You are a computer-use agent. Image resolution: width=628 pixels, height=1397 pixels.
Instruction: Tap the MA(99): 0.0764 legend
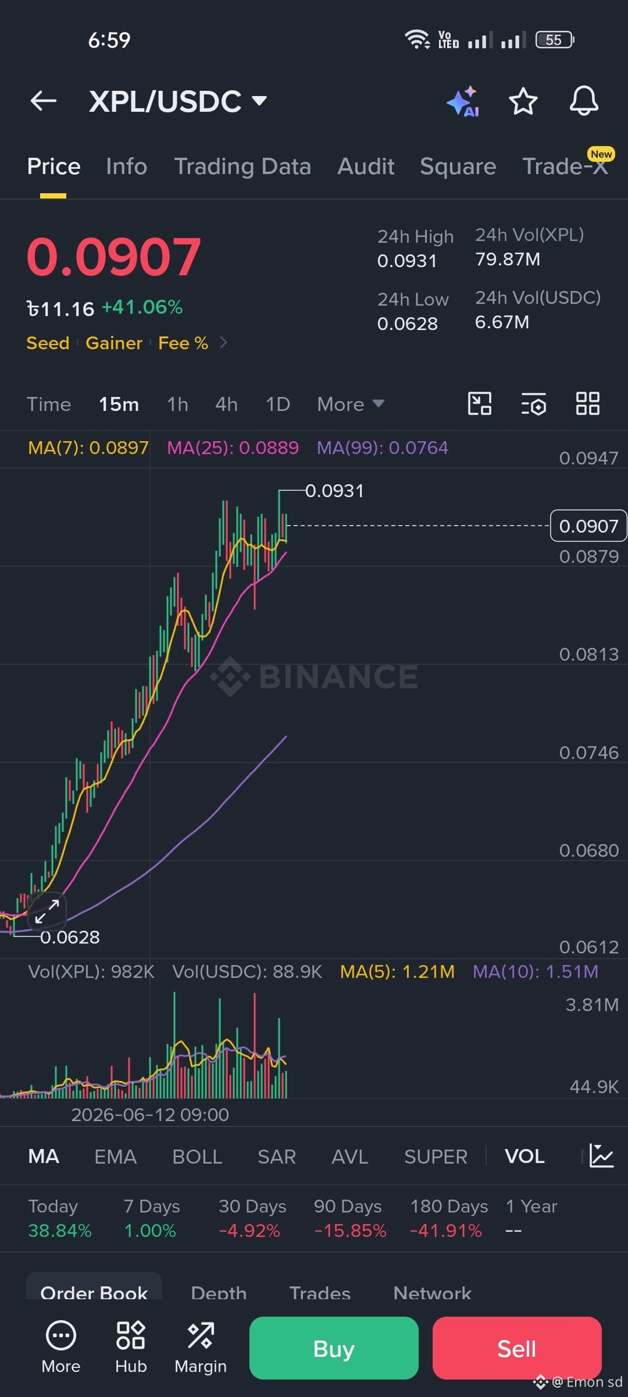point(382,448)
